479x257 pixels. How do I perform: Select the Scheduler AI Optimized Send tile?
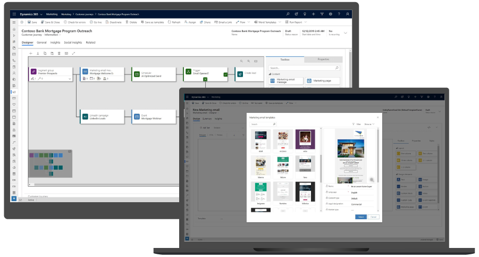154,74
